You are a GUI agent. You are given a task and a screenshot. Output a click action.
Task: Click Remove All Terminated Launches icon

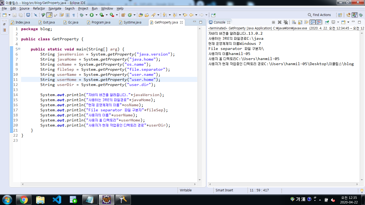(286, 22)
